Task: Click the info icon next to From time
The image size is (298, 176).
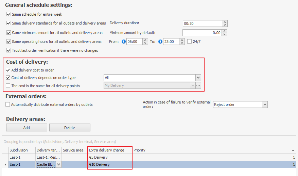Action: point(124,42)
